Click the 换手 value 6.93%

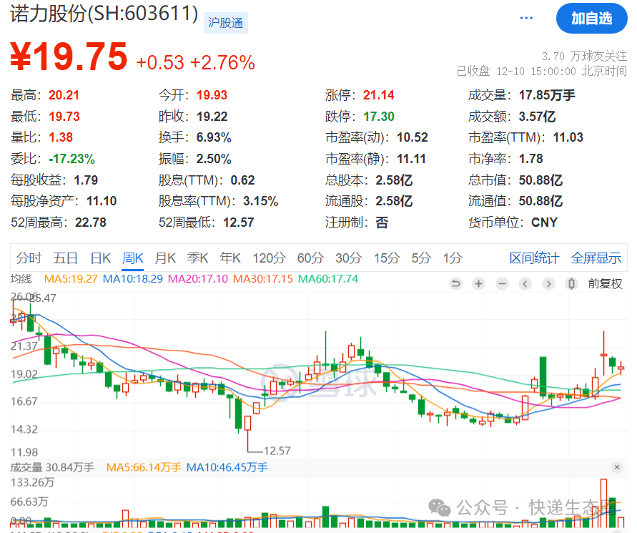214,137
